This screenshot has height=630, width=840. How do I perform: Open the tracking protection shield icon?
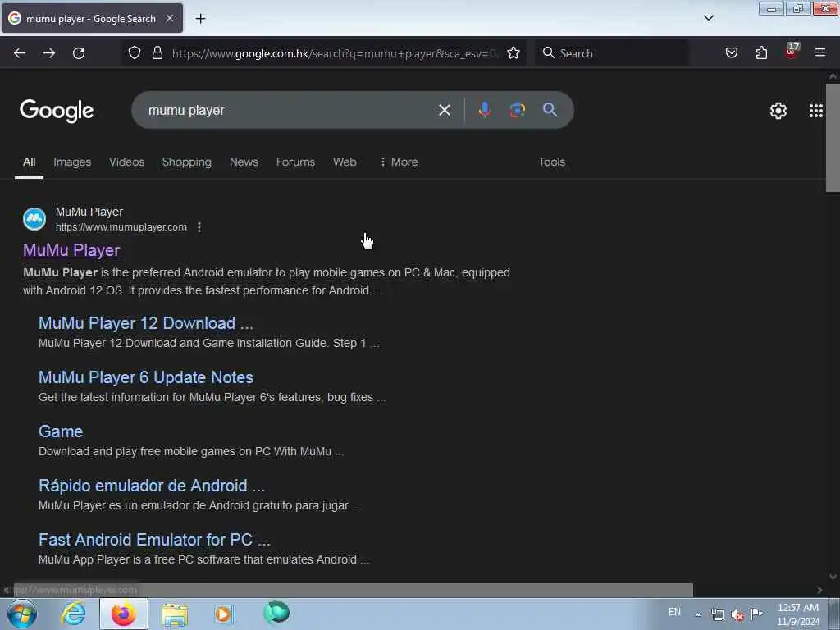pos(135,52)
